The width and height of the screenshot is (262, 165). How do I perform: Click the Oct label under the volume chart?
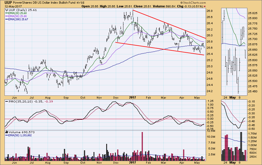point(83,162)
